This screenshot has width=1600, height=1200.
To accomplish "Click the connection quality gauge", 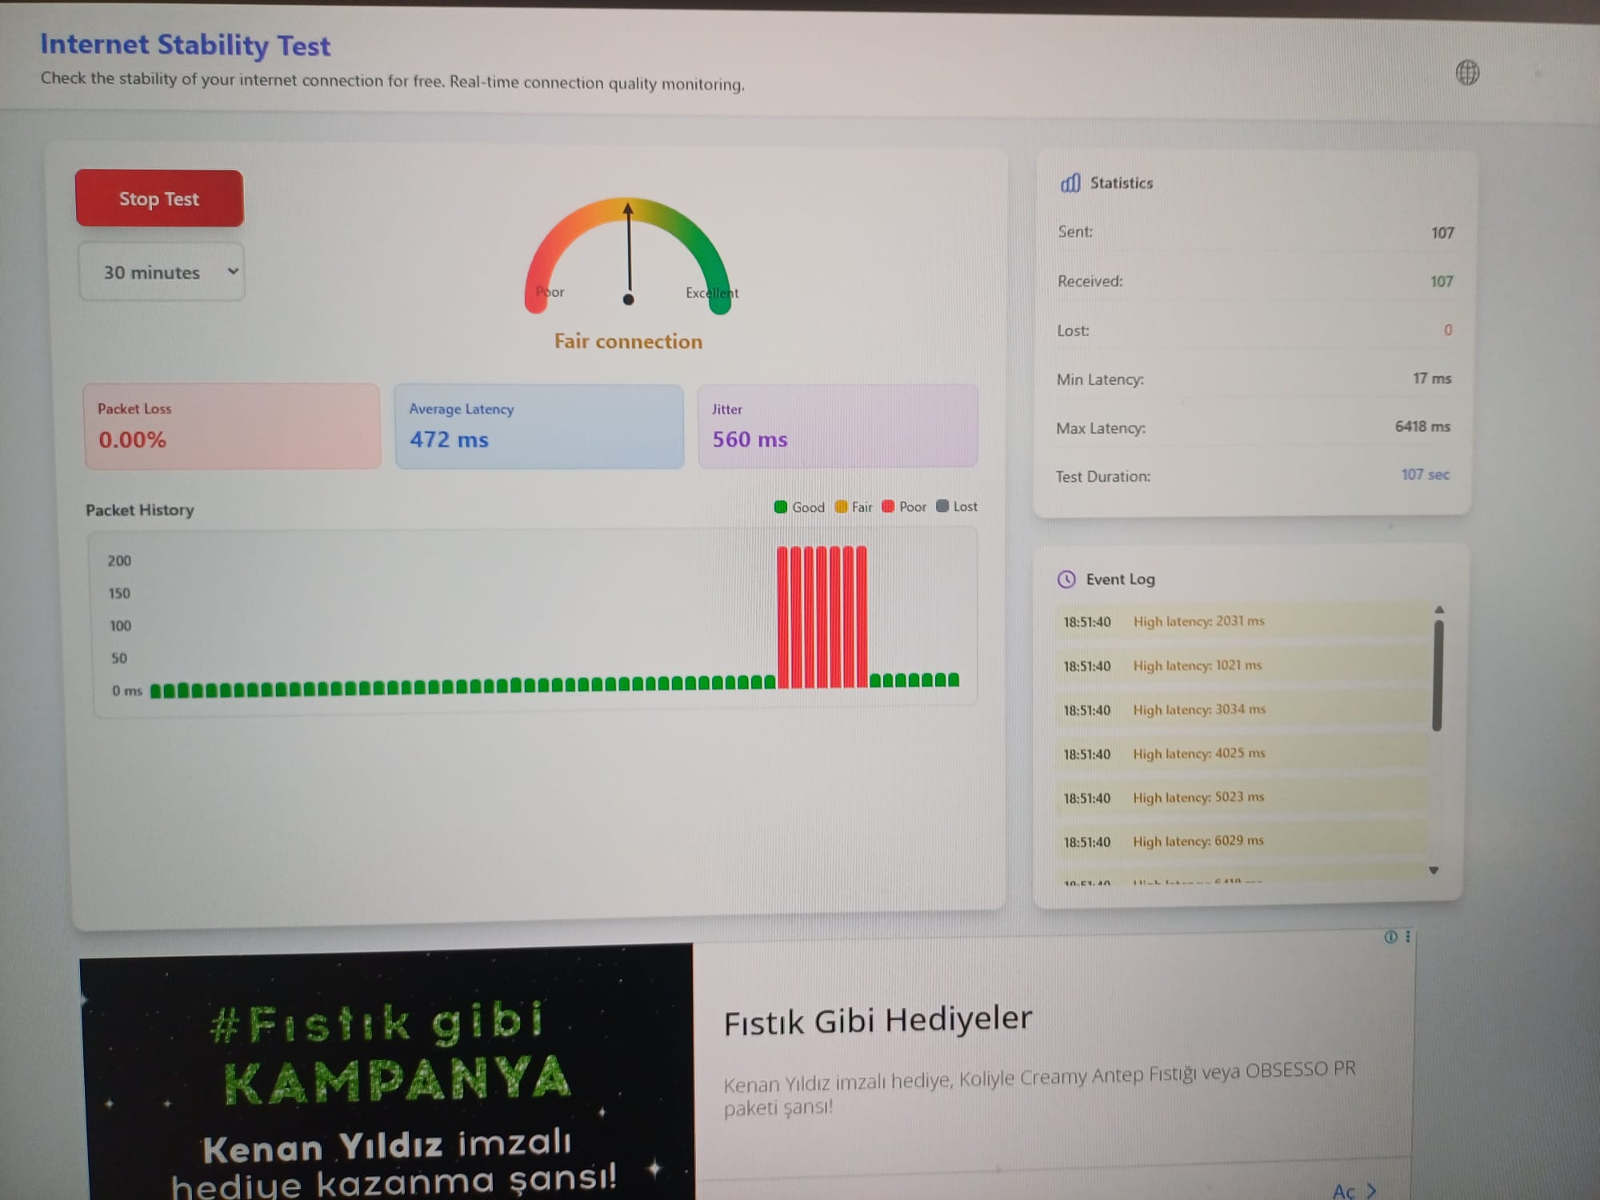I will 629,254.
